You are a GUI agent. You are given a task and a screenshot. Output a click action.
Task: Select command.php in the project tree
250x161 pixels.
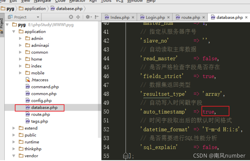(42, 87)
